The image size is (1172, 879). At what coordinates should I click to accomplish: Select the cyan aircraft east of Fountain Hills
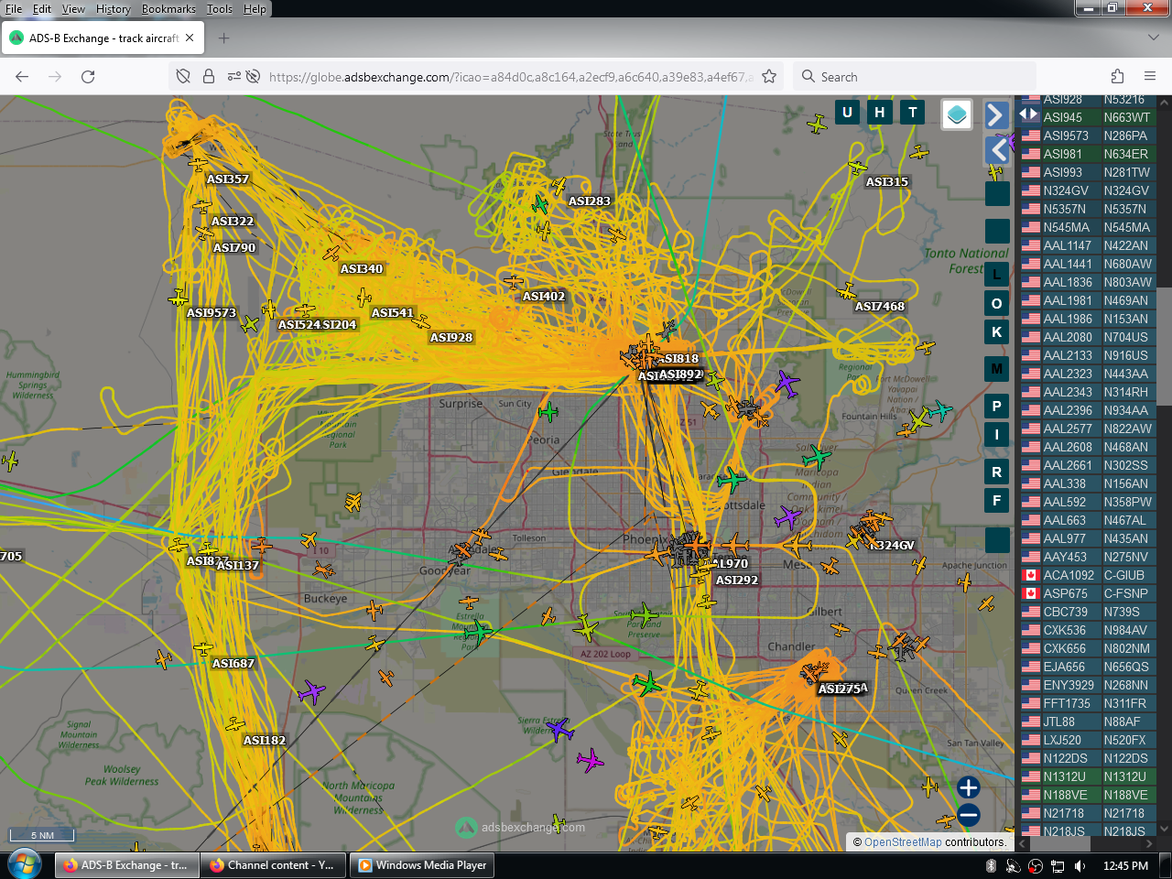click(x=939, y=411)
